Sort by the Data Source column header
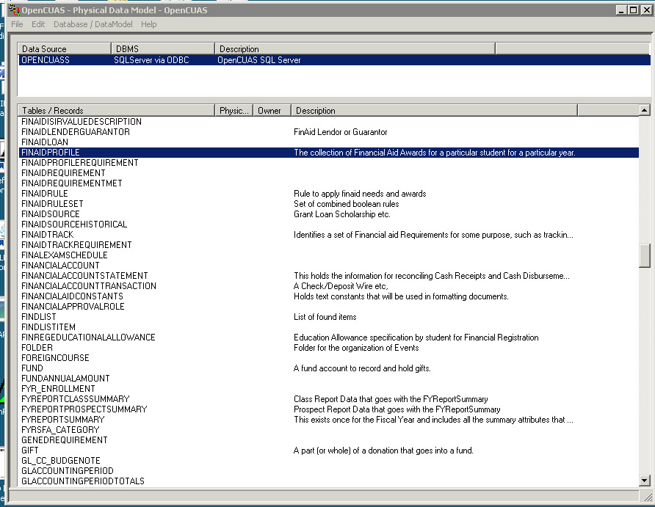Screen dimensions: 655x507 [65, 49]
